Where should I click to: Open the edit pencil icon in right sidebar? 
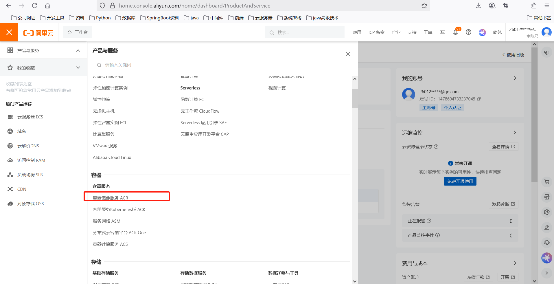tap(546, 227)
